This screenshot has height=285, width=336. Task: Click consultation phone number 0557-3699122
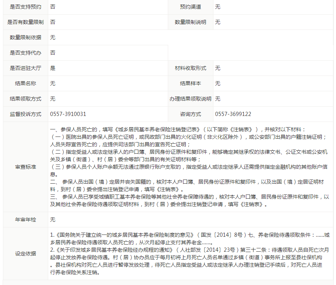233,114
